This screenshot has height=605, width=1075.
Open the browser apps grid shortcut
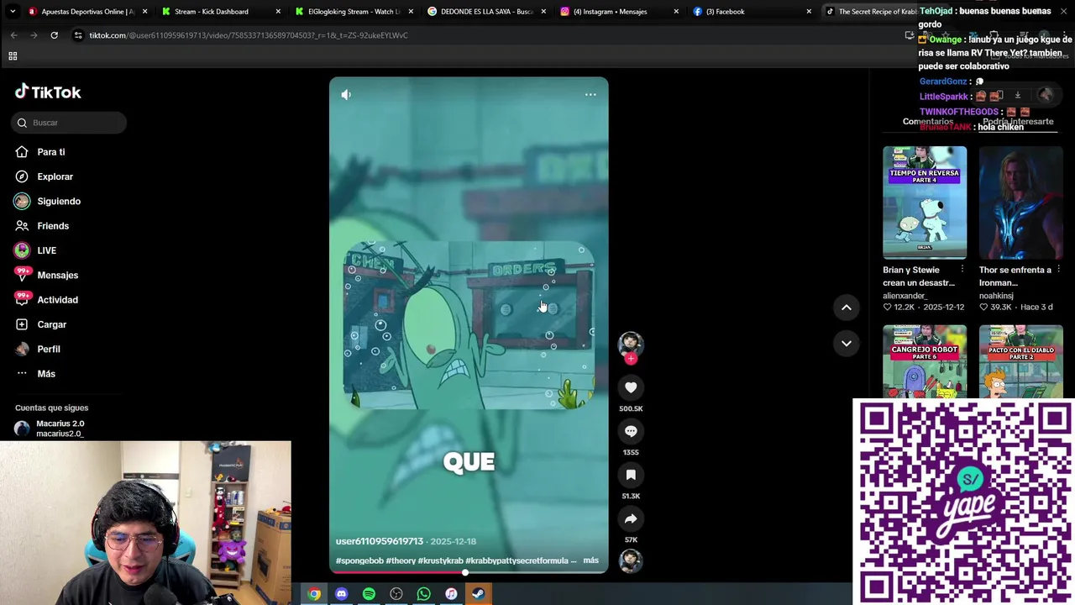tap(13, 56)
